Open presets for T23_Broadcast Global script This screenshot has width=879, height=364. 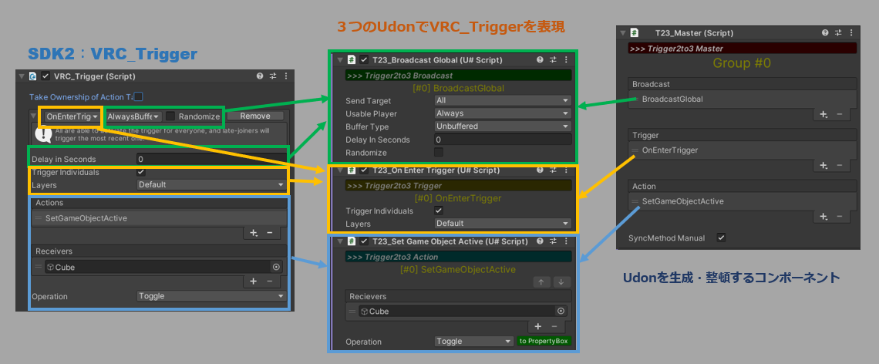coord(553,59)
